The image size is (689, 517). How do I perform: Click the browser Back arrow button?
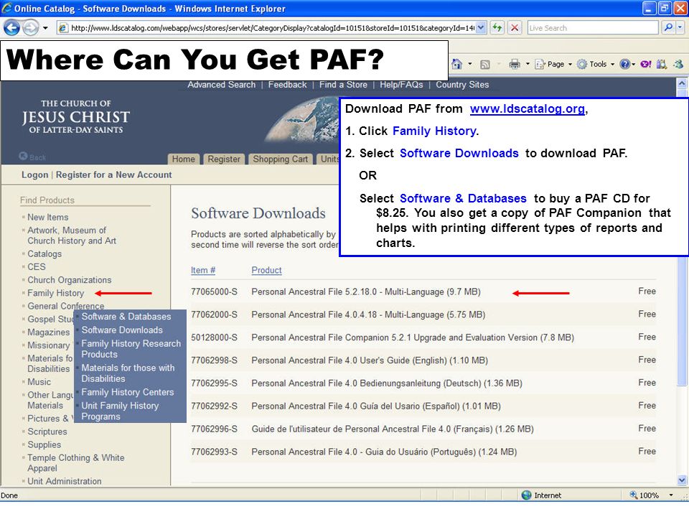(x=12, y=28)
